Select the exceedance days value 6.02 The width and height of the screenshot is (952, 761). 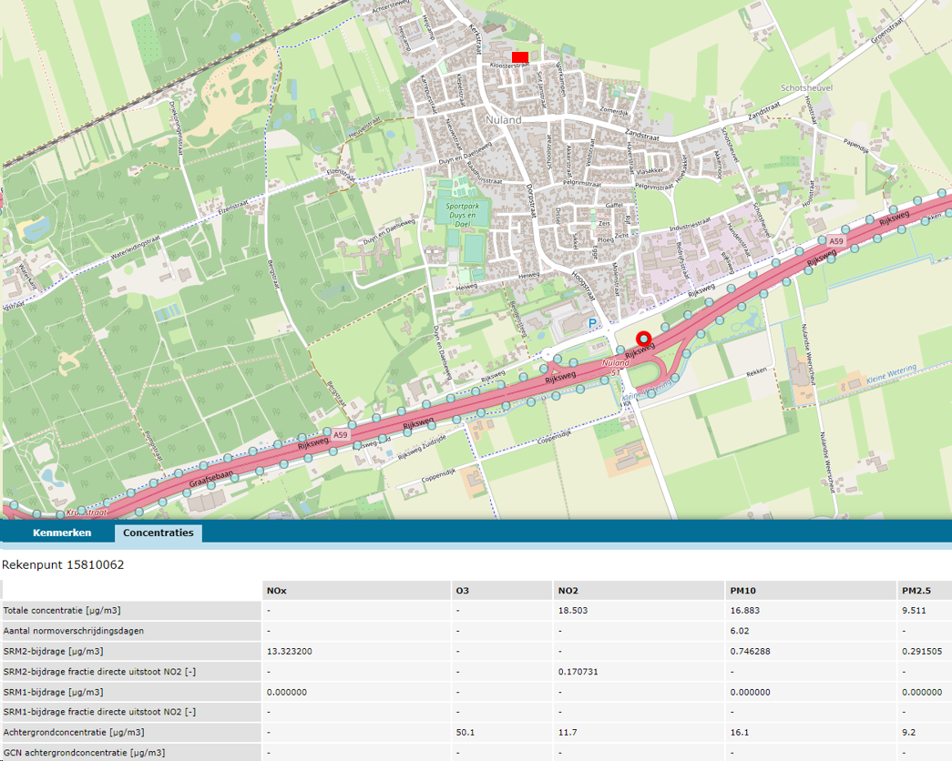coord(740,631)
